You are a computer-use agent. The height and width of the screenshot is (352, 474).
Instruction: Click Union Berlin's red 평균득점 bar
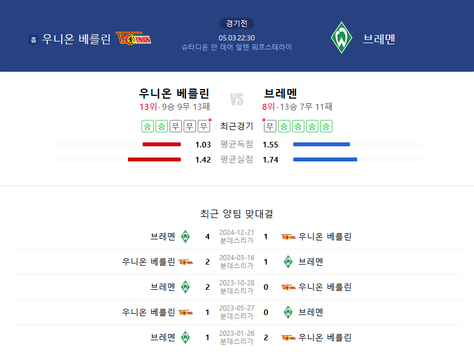pos(162,145)
